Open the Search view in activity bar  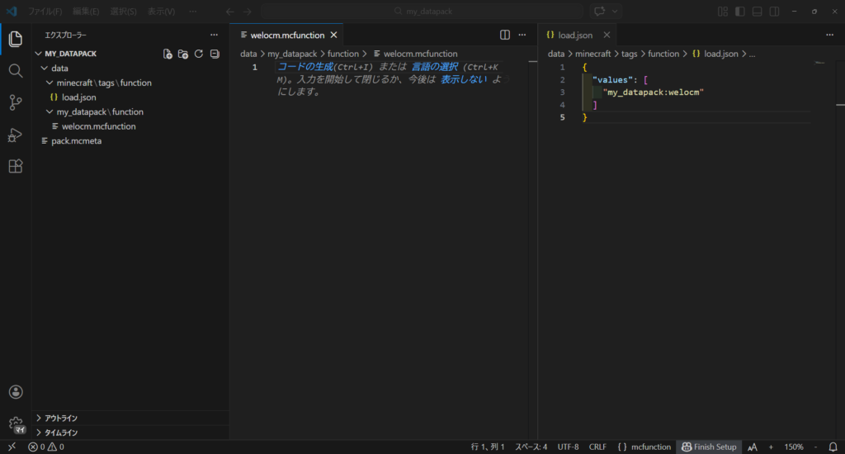(x=16, y=71)
